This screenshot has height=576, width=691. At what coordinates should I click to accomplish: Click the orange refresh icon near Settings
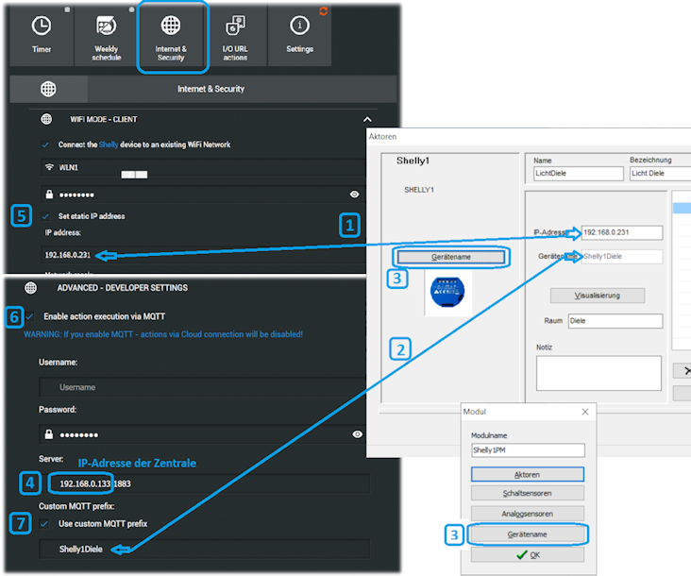point(324,11)
